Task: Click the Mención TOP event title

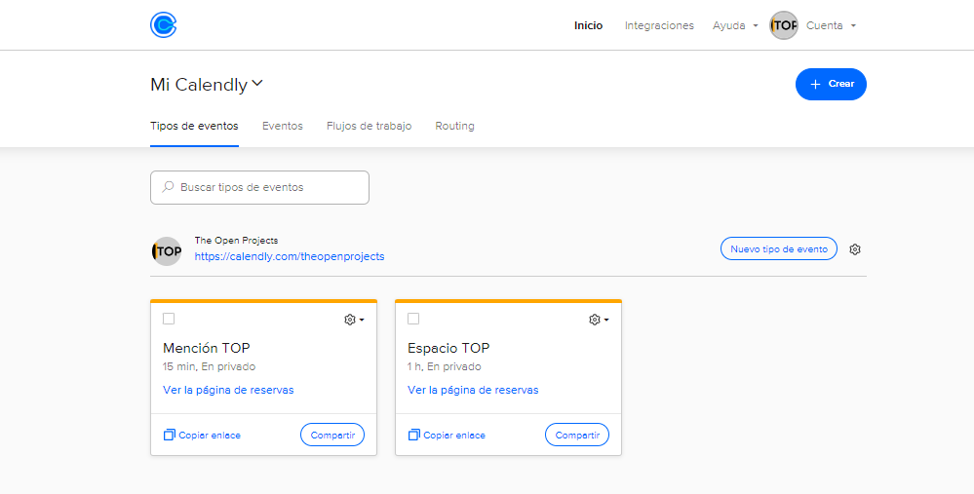Action: pos(207,348)
